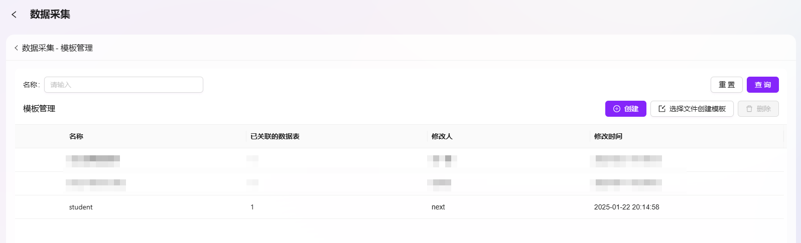Select the student template row
This screenshot has height=243, width=801.
coord(399,207)
